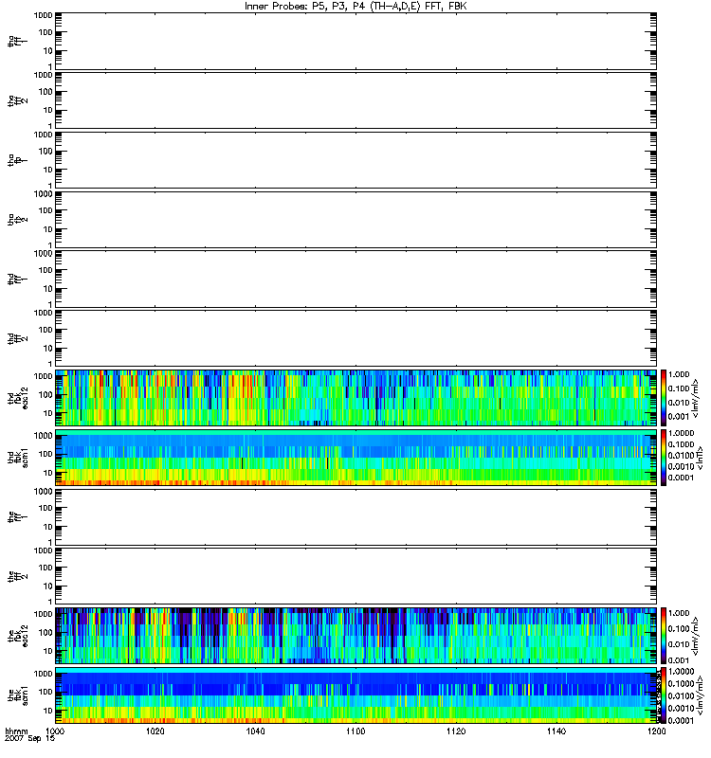The height and width of the screenshot is (758, 711).
Task: Click the empty tha ffp 1 plot panel
Action: click(356, 160)
